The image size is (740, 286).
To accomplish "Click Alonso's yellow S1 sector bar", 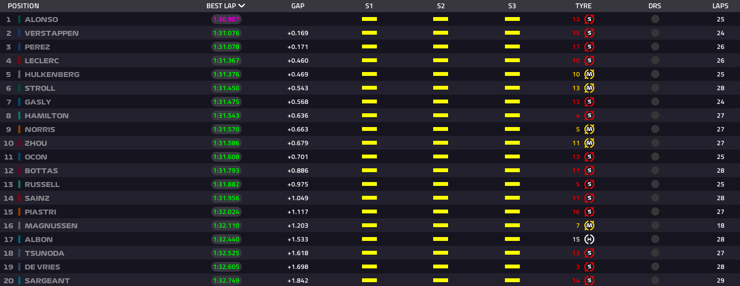I will (x=369, y=19).
